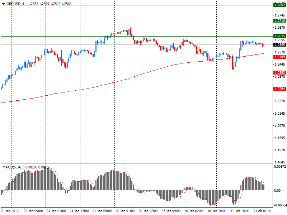Click the red 1.2294 support price label

click(280, 89)
